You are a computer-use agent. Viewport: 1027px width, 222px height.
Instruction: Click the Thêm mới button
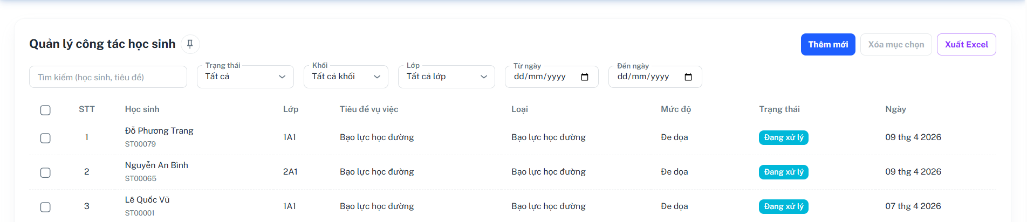tap(828, 45)
